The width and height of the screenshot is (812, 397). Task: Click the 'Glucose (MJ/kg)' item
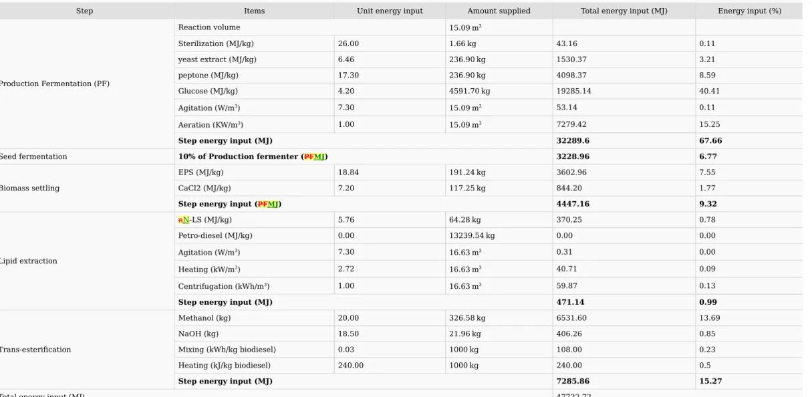tap(207, 91)
